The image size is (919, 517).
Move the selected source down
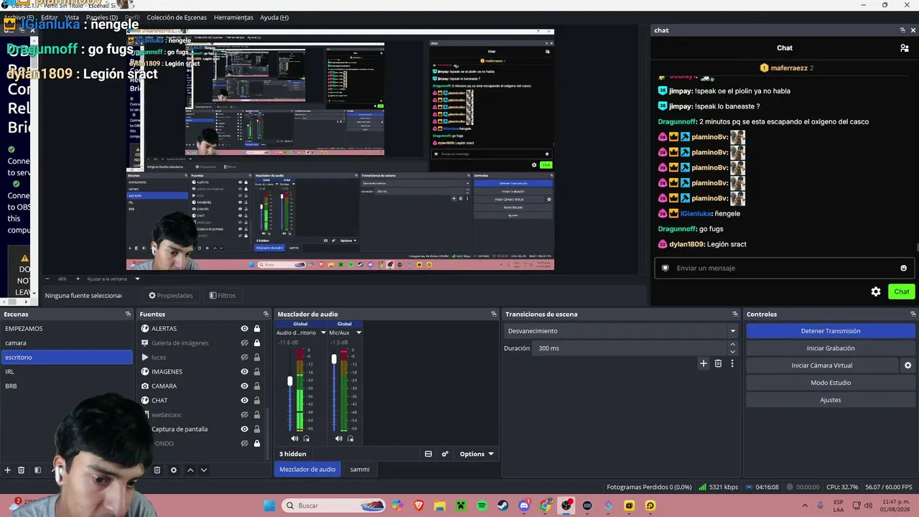(204, 470)
